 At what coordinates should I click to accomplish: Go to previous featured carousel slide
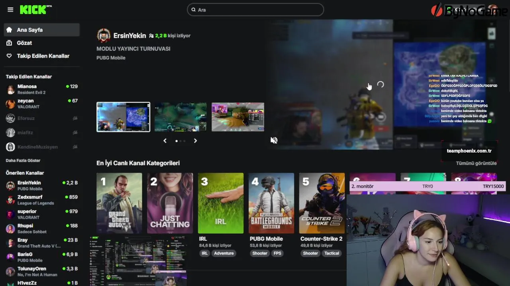coord(165,141)
